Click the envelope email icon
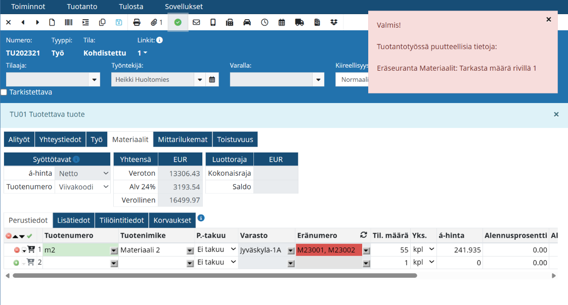This screenshot has width=568, height=305. coord(196,22)
